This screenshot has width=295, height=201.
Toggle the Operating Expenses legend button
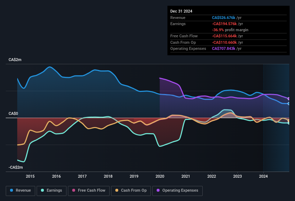pos(178,191)
